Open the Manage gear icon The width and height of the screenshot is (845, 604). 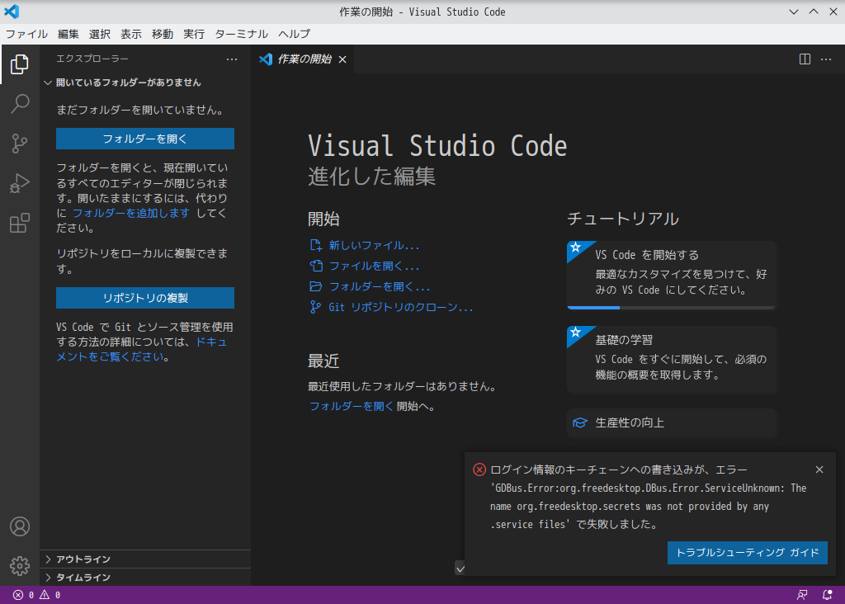point(20,566)
